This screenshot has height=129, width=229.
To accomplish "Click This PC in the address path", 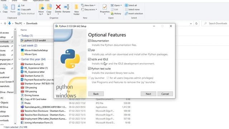I will (x=18, y=23).
